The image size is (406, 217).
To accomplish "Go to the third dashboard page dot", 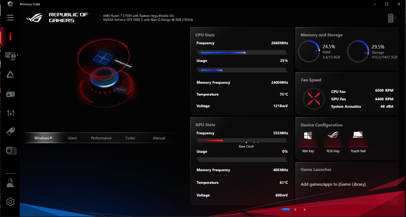I will (304, 209).
